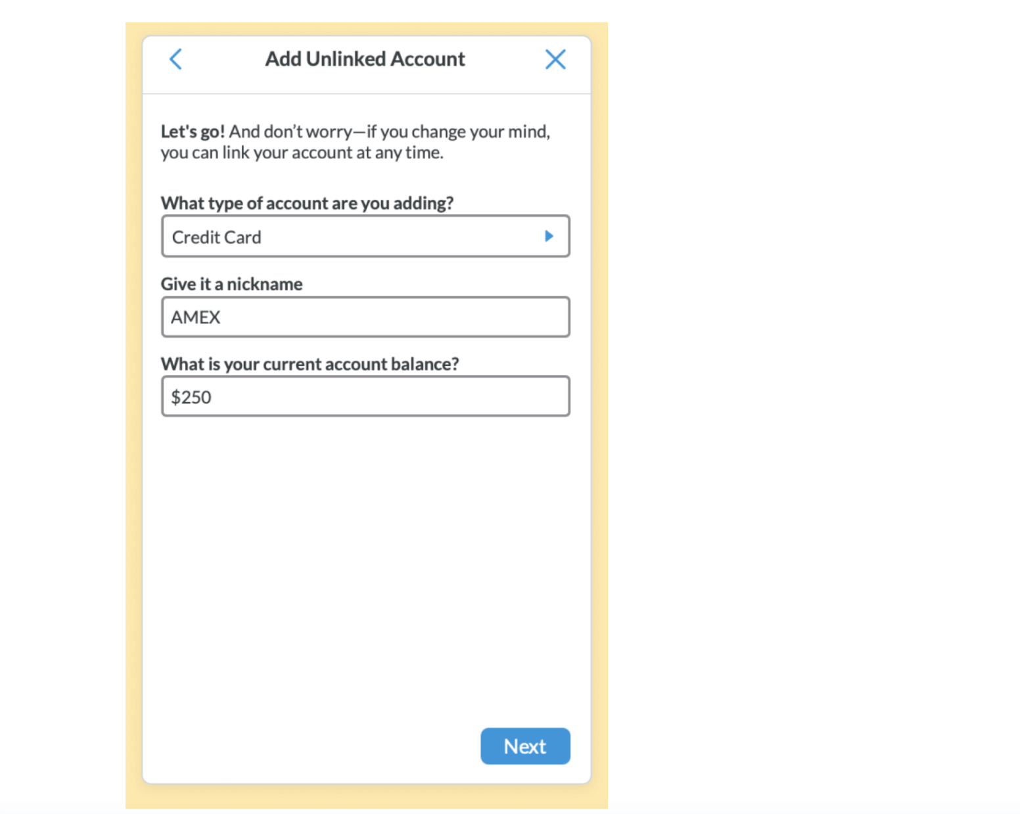The image size is (1020, 814).
Task: Click the "Give it a nickname" label
Action: point(231,284)
